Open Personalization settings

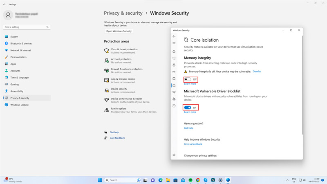tap(27, 57)
